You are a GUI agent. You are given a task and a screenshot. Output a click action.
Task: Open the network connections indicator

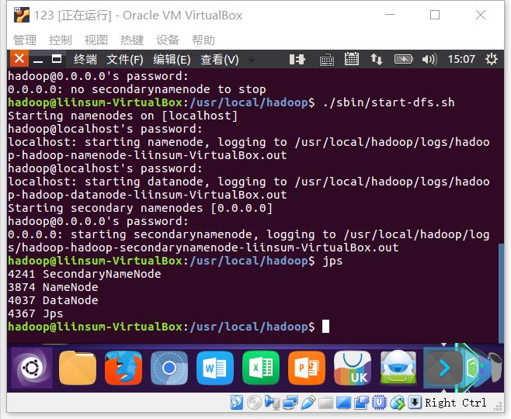[377, 59]
